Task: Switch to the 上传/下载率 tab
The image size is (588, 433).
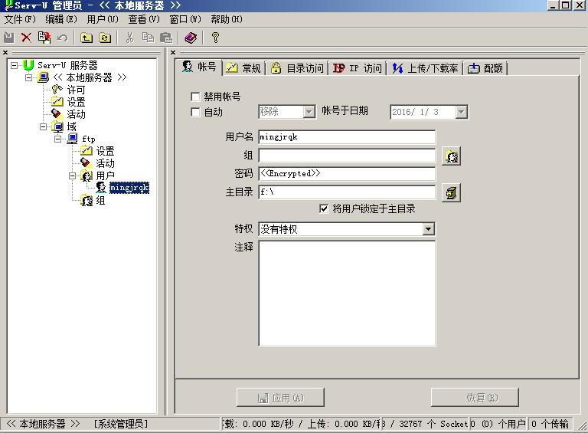Action: (x=425, y=68)
